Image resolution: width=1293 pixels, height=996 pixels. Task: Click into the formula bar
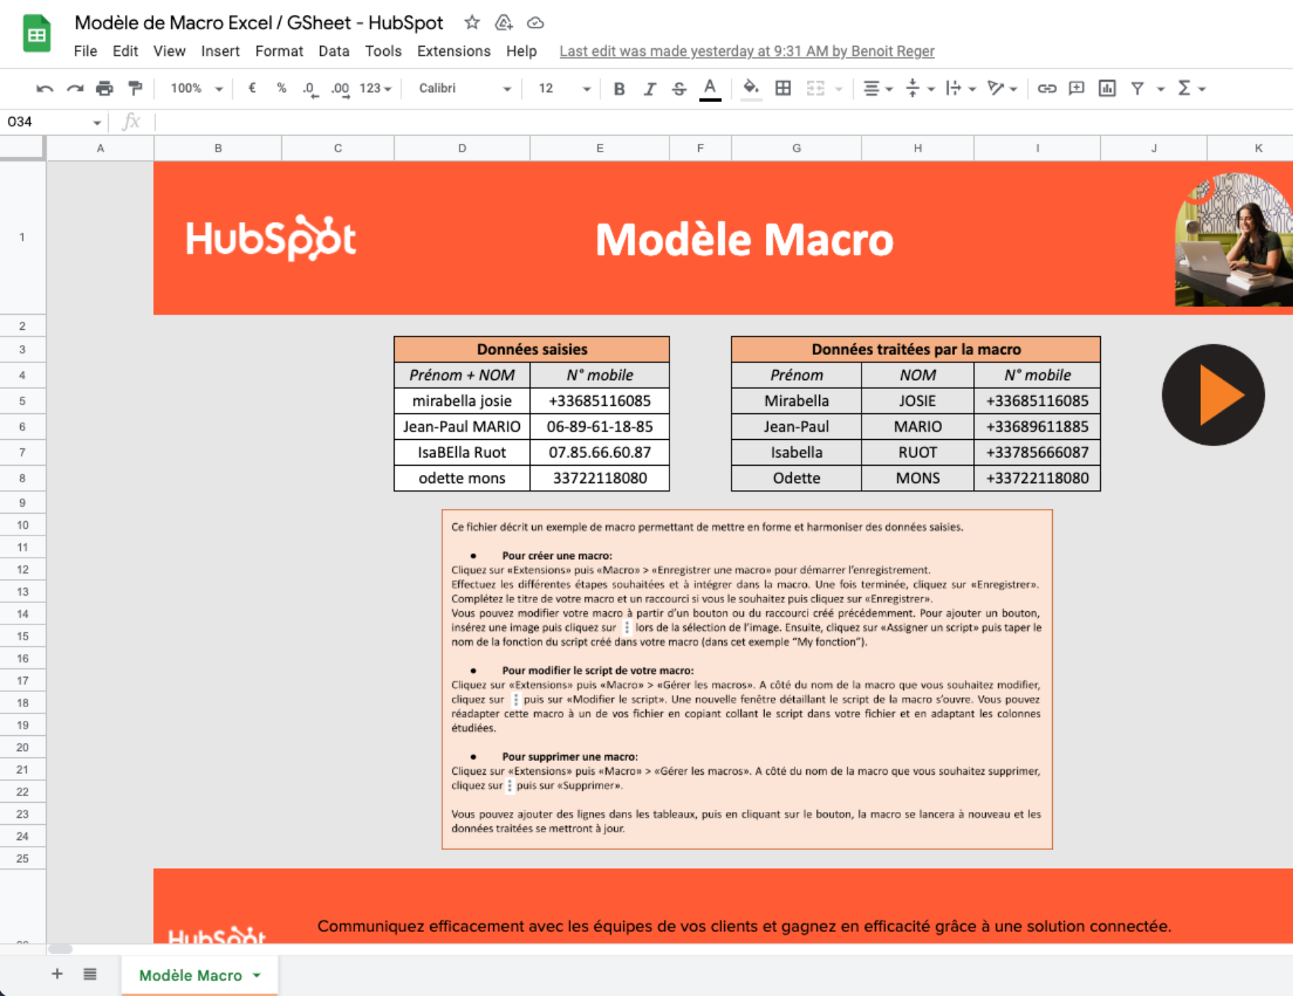pos(723,121)
